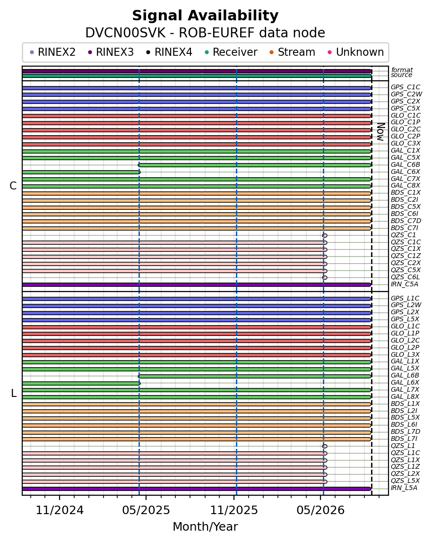Click the Signal Availability title

click(x=206, y=16)
